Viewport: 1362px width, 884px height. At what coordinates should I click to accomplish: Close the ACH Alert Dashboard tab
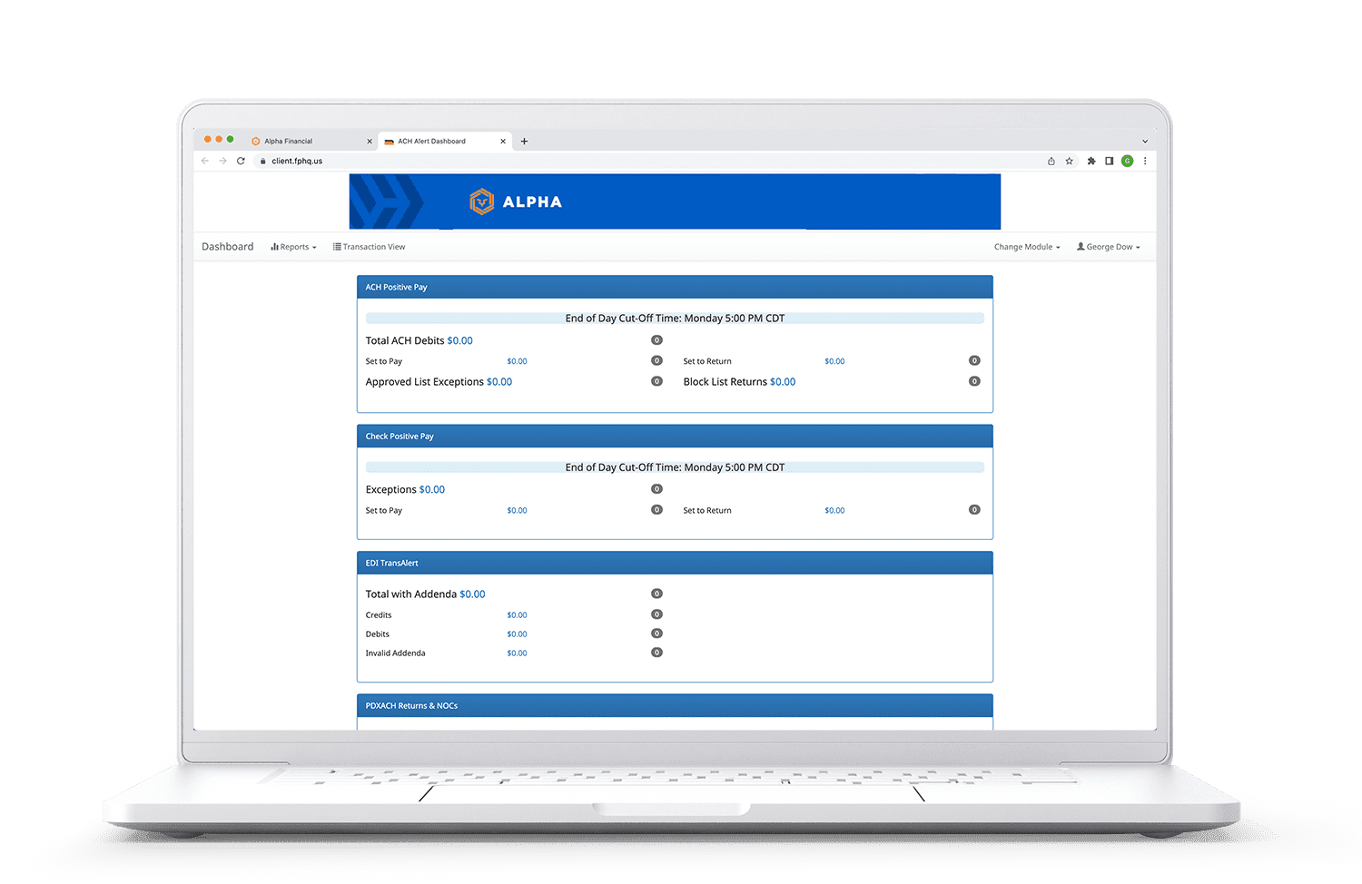pos(503,141)
